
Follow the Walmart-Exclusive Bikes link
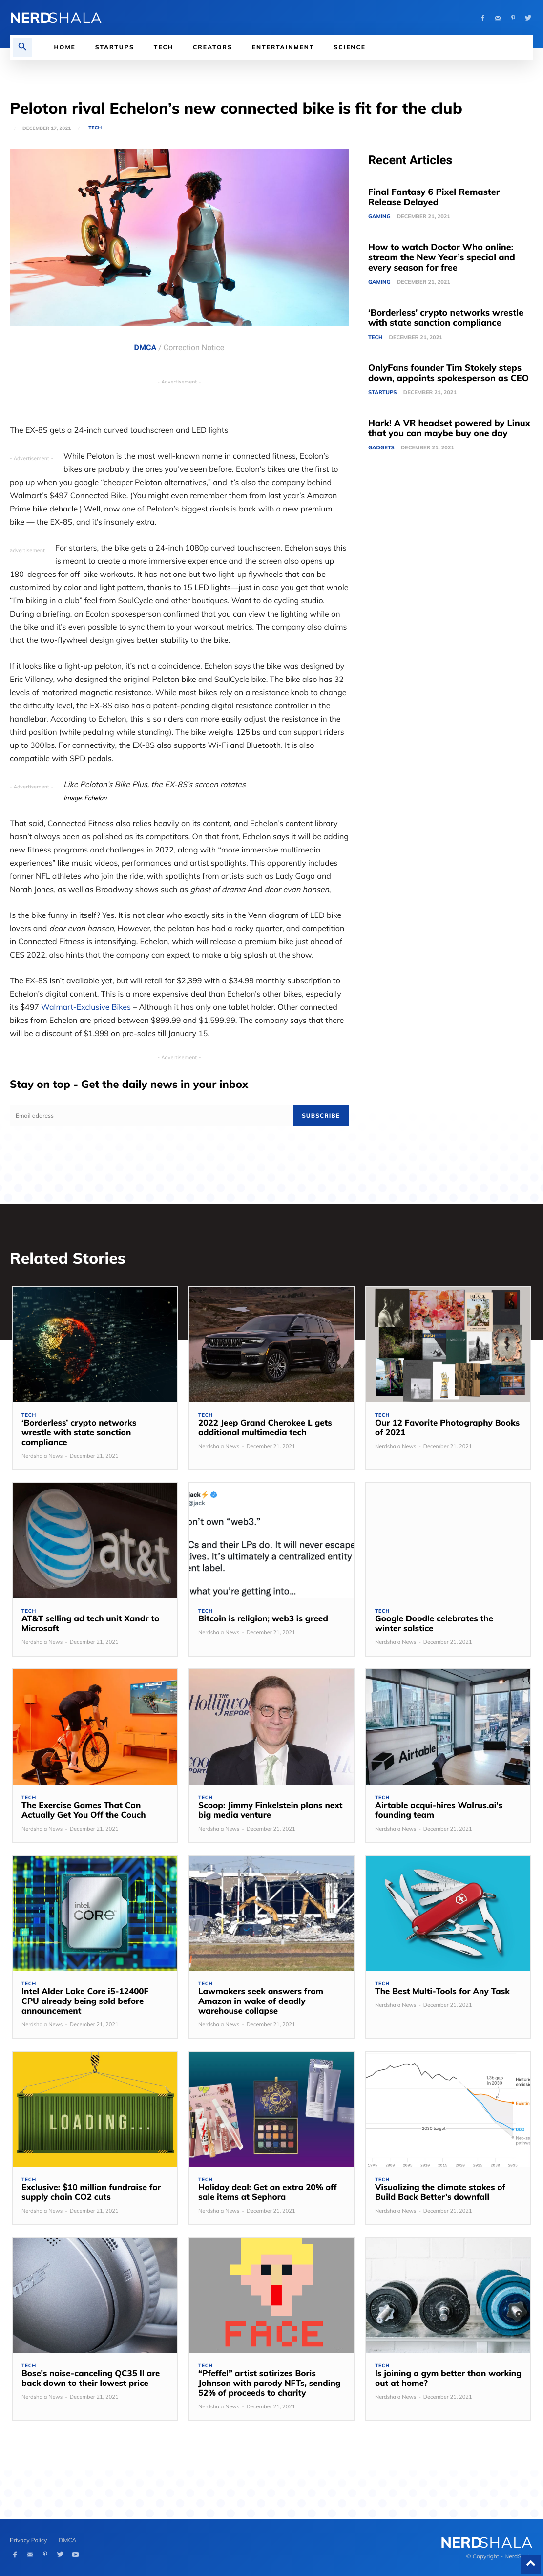coord(86,1007)
